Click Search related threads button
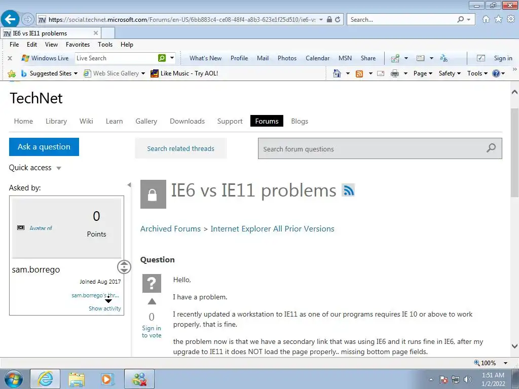This screenshot has width=519, height=389. pos(181,148)
